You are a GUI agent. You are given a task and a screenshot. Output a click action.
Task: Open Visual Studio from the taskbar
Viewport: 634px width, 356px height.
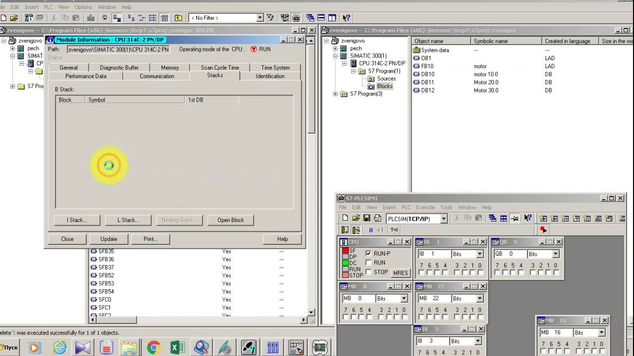coord(83,348)
